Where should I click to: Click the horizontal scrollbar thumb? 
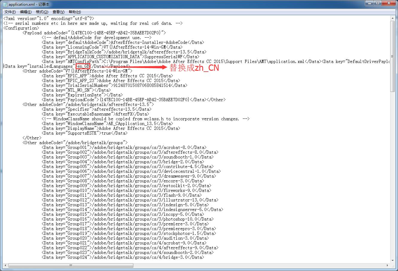(71, 265)
